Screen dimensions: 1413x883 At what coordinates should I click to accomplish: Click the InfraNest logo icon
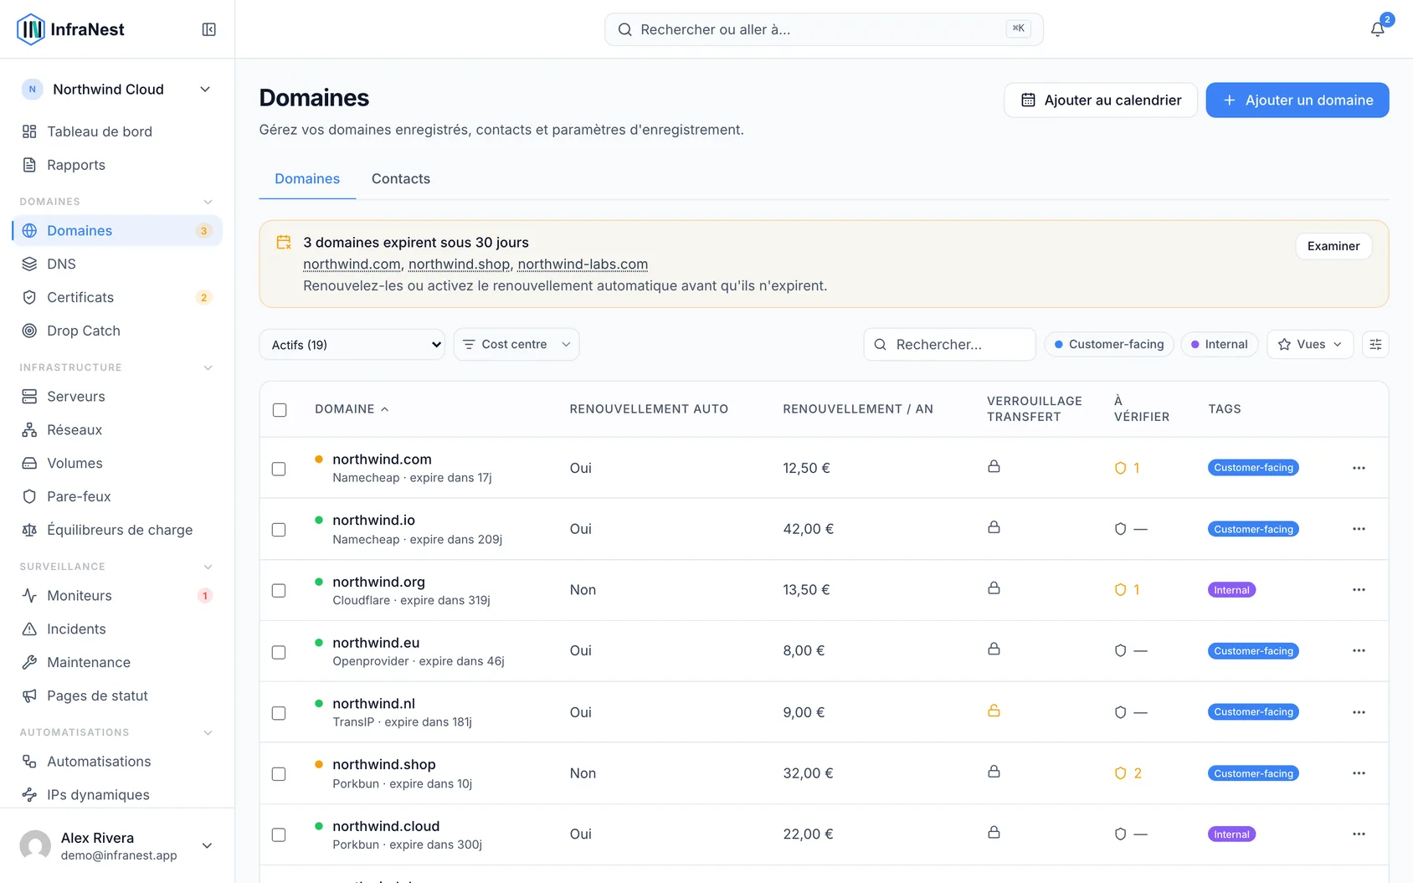pyautogui.click(x=31, y=29)
